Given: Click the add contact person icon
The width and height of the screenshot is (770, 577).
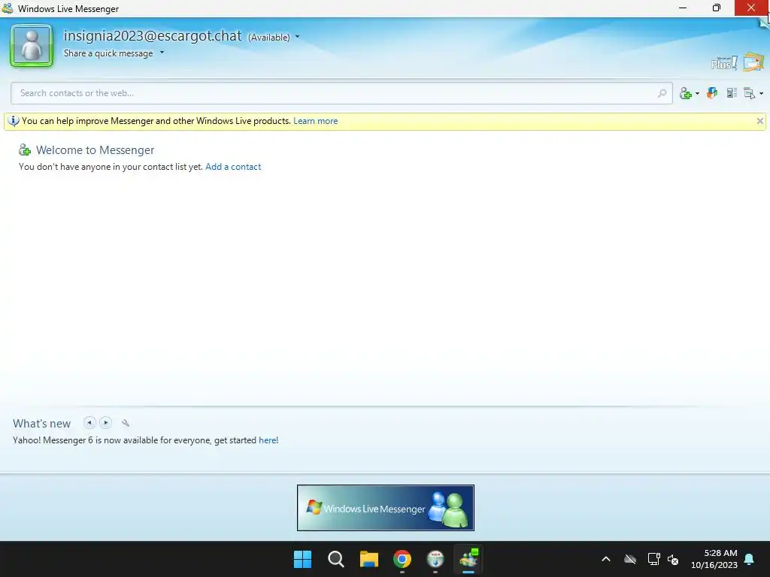Looking at the screenshot, I should 686,93.
